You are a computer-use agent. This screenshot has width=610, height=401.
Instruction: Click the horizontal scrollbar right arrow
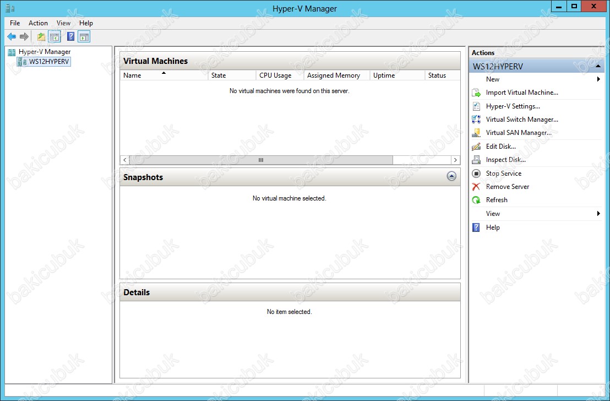(x=455, y=160)
